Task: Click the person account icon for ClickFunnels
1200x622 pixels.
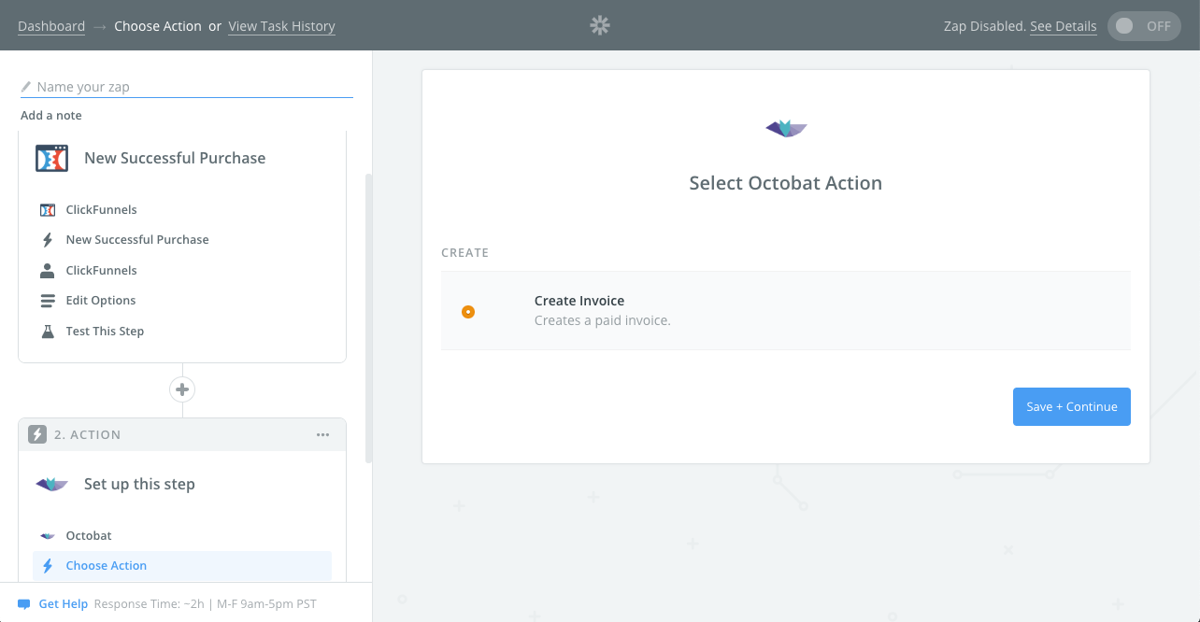Action: coord(48,271)
